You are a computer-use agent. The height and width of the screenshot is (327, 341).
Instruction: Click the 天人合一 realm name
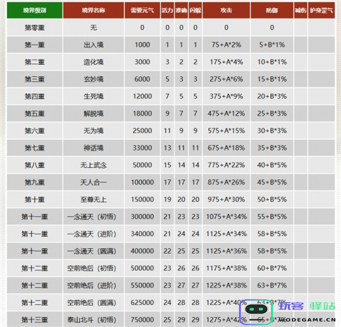pos(93,182)
